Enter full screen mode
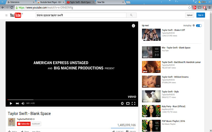 point(133,103)
